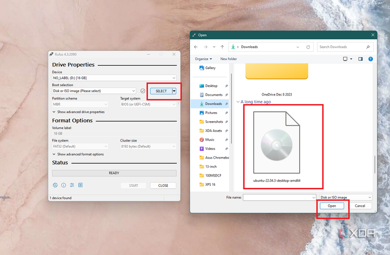Viewport: 390px width, 255px height.
Task: Close the Open dialog window
Action: click(x=373, y=35)
